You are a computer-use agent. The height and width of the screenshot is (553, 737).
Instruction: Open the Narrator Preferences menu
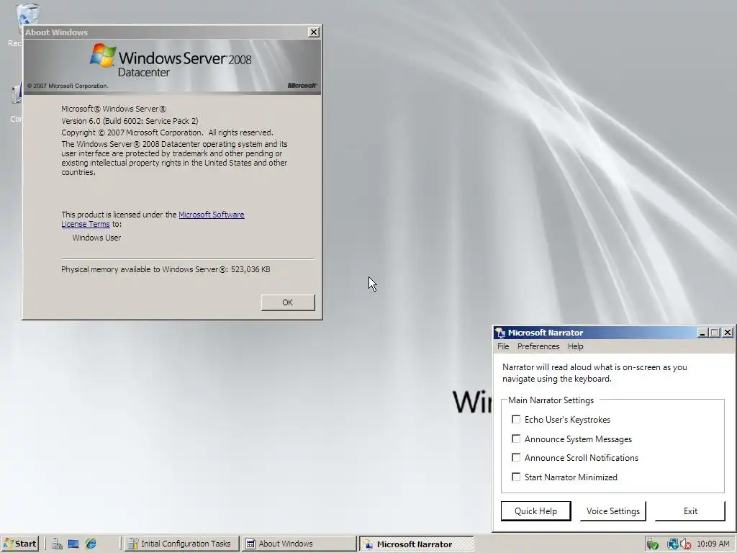click(538, 346)
